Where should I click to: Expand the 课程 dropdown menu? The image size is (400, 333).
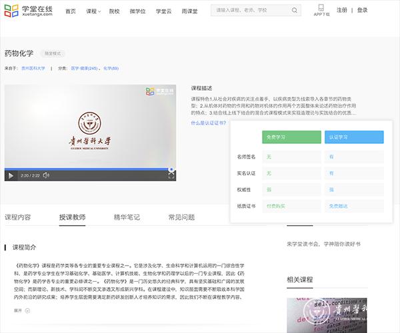(x=93, y=11)
